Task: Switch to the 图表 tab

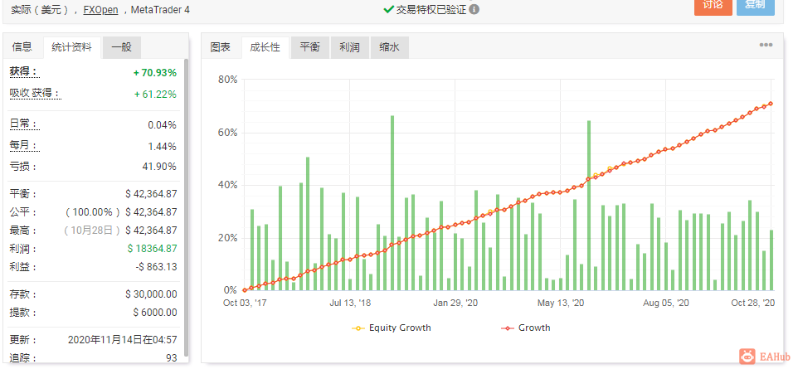Action: click(221, 47)
